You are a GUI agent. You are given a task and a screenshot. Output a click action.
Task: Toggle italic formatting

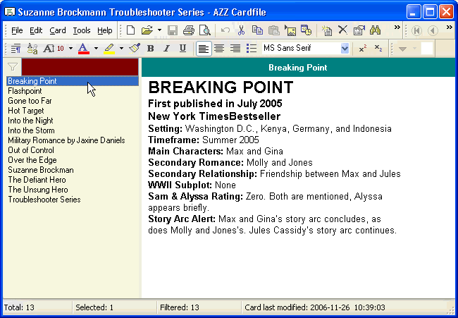point(167,48)
